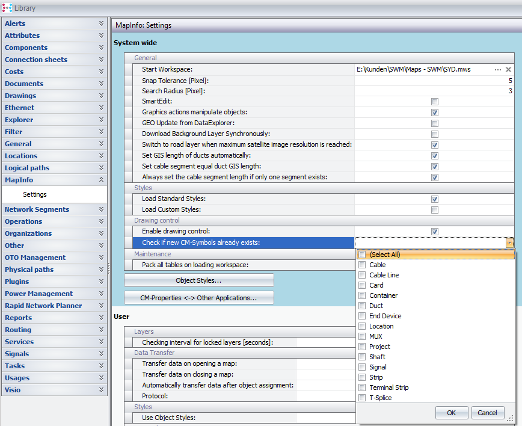Viewport: 522px width, 426px height.
Task: Check the Signal option
Action: pyautogui.click(x=362, y=367)
